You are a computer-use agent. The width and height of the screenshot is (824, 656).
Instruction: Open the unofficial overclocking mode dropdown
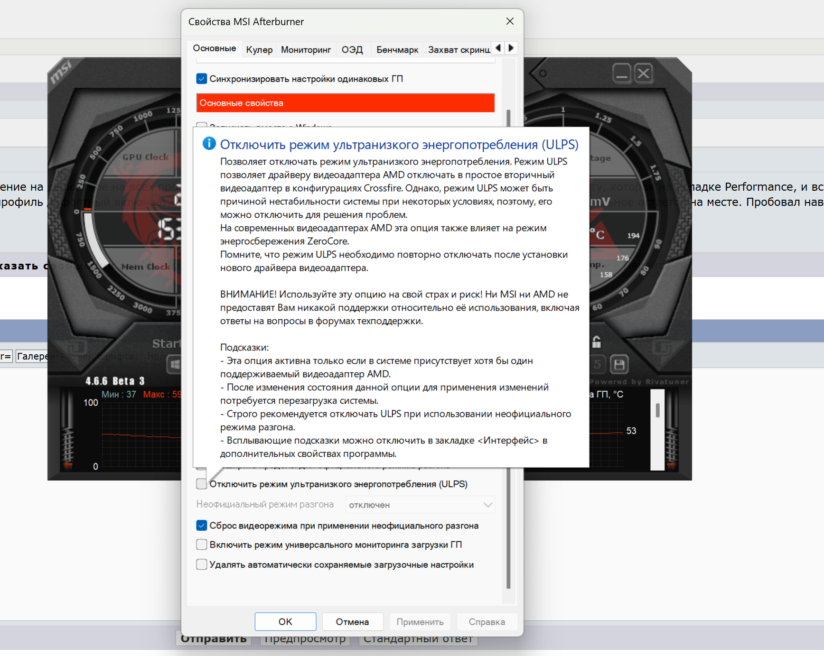[x=420, y=505]
